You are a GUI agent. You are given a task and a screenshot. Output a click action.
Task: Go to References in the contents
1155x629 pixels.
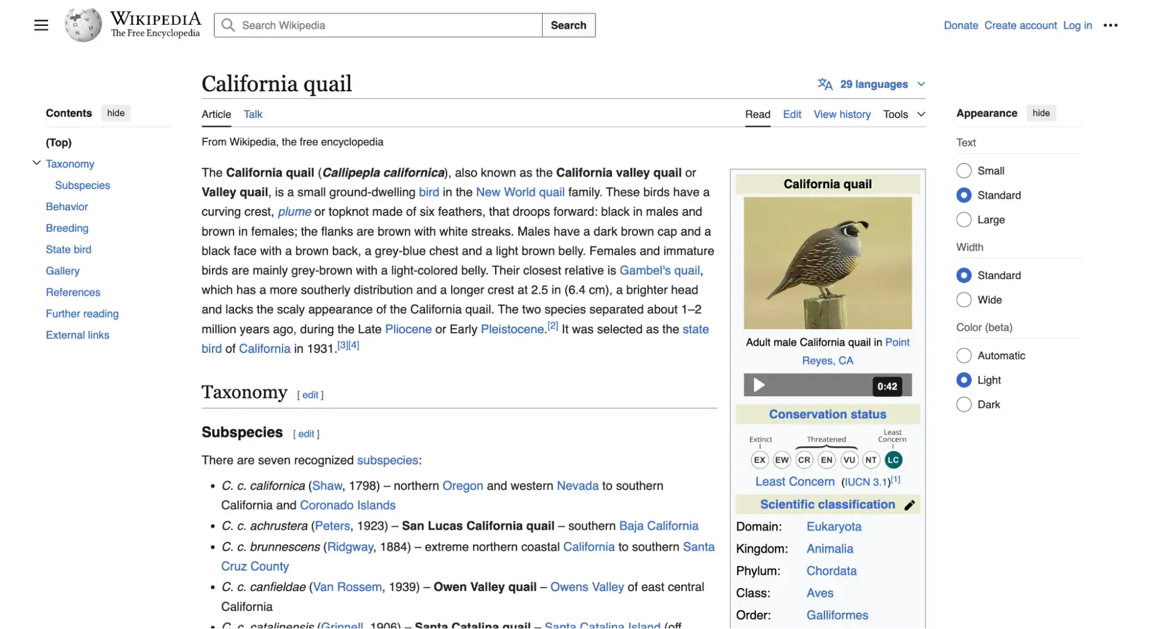[73, 292]
